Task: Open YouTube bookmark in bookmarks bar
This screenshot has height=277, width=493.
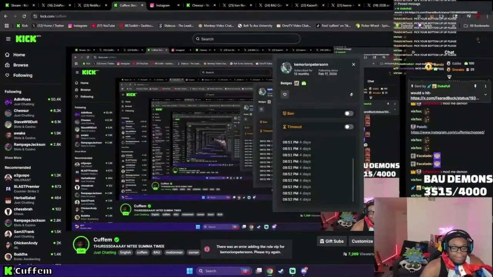Action: 103,26
